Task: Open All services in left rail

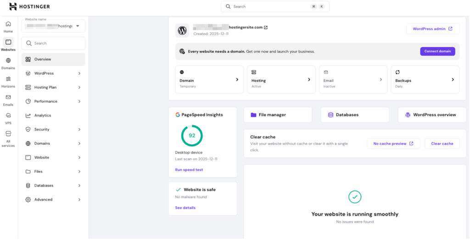Action: 8,139
